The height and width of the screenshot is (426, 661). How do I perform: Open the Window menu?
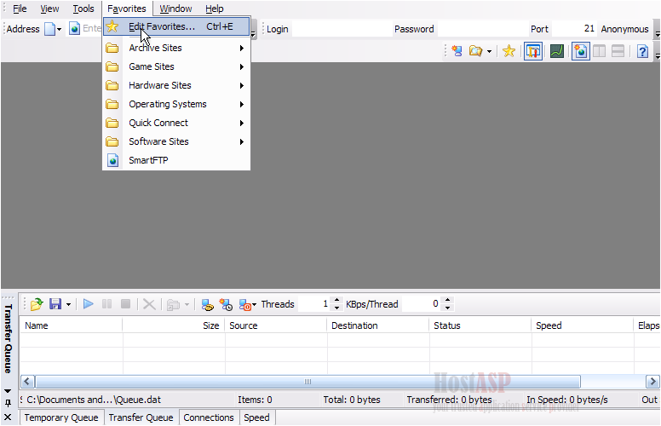175,9
